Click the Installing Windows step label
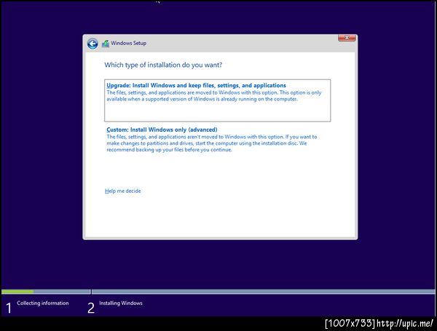 tap(121, 303)
